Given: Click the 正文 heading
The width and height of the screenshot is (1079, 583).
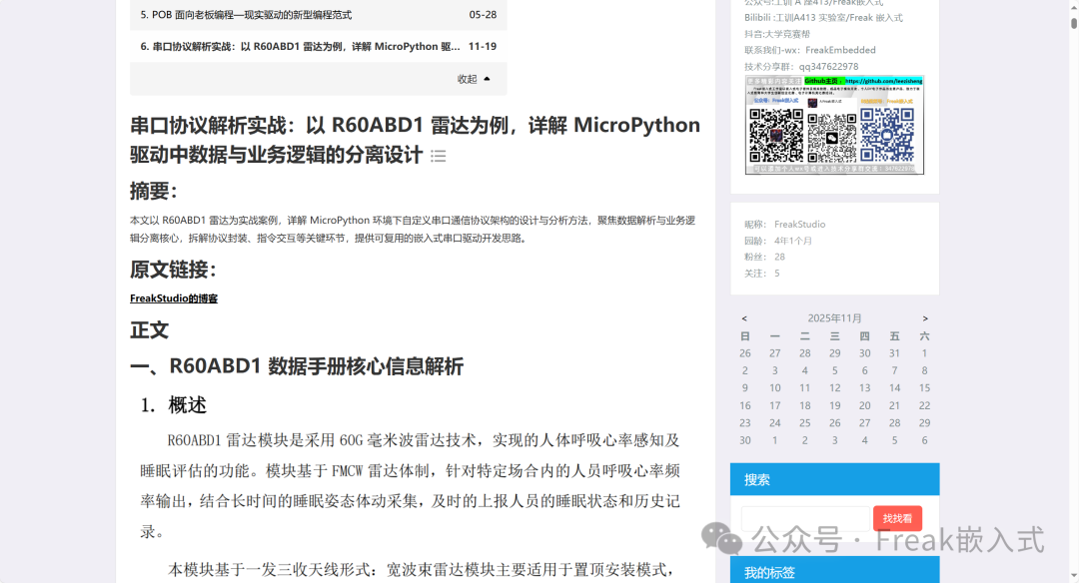Looking at the screenshot, I should coord(149,330).
